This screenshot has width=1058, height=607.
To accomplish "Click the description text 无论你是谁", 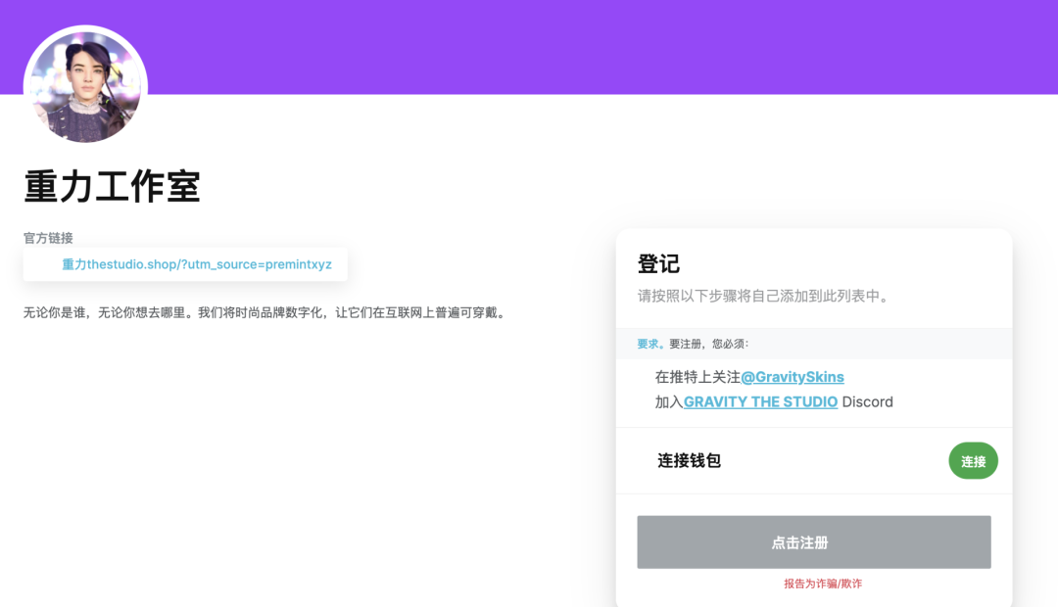I will click(x=264, y=313).
